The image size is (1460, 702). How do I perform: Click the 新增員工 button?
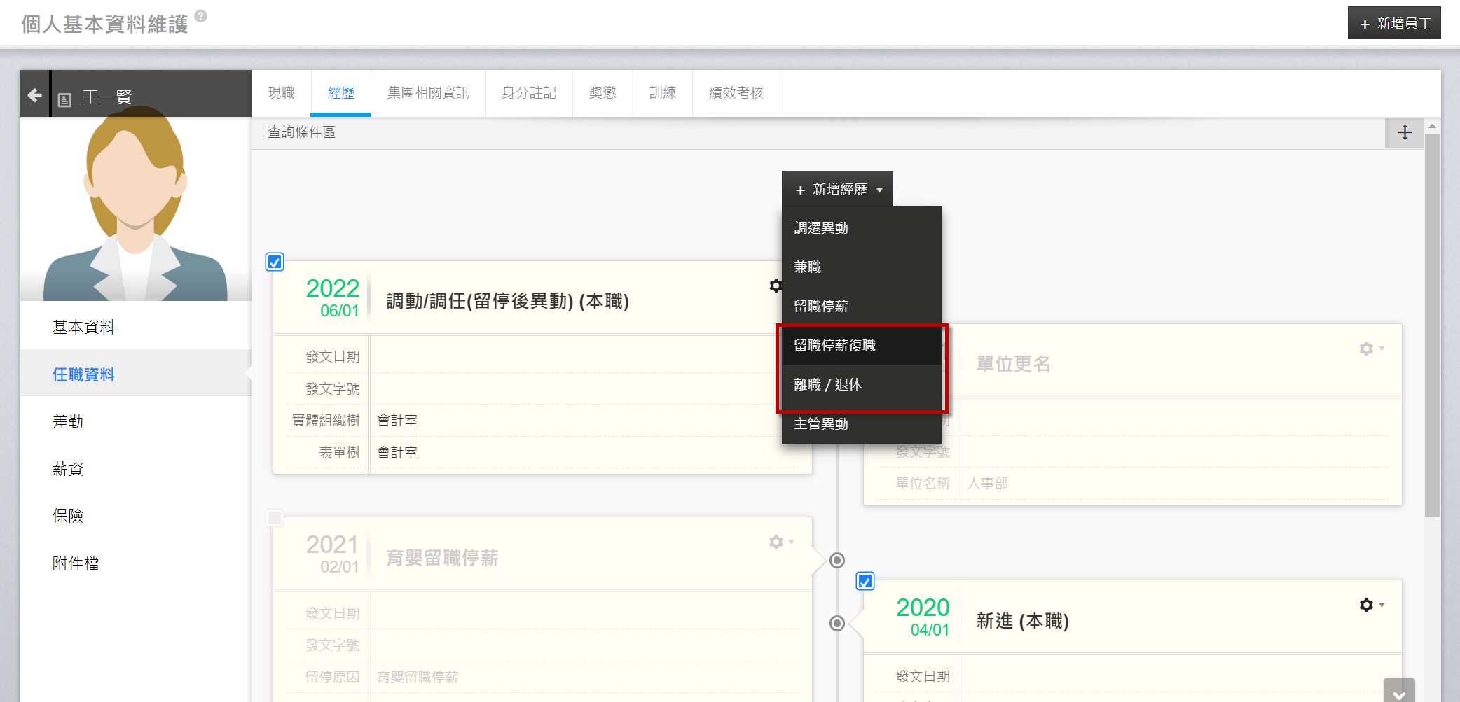pos(1393,24)
